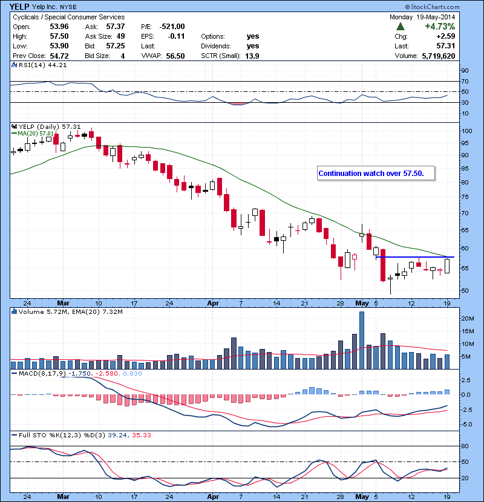Click the 20M volume axis label
The height and width of the screenshot is (502, 484).
467,318
